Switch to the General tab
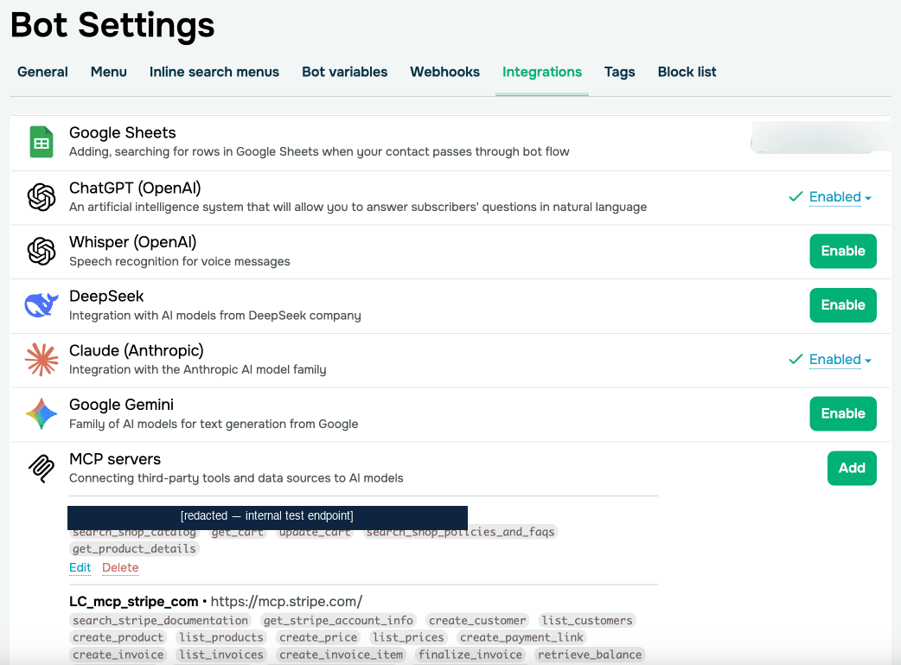The image size is (901, 665). tap(42, 72)
